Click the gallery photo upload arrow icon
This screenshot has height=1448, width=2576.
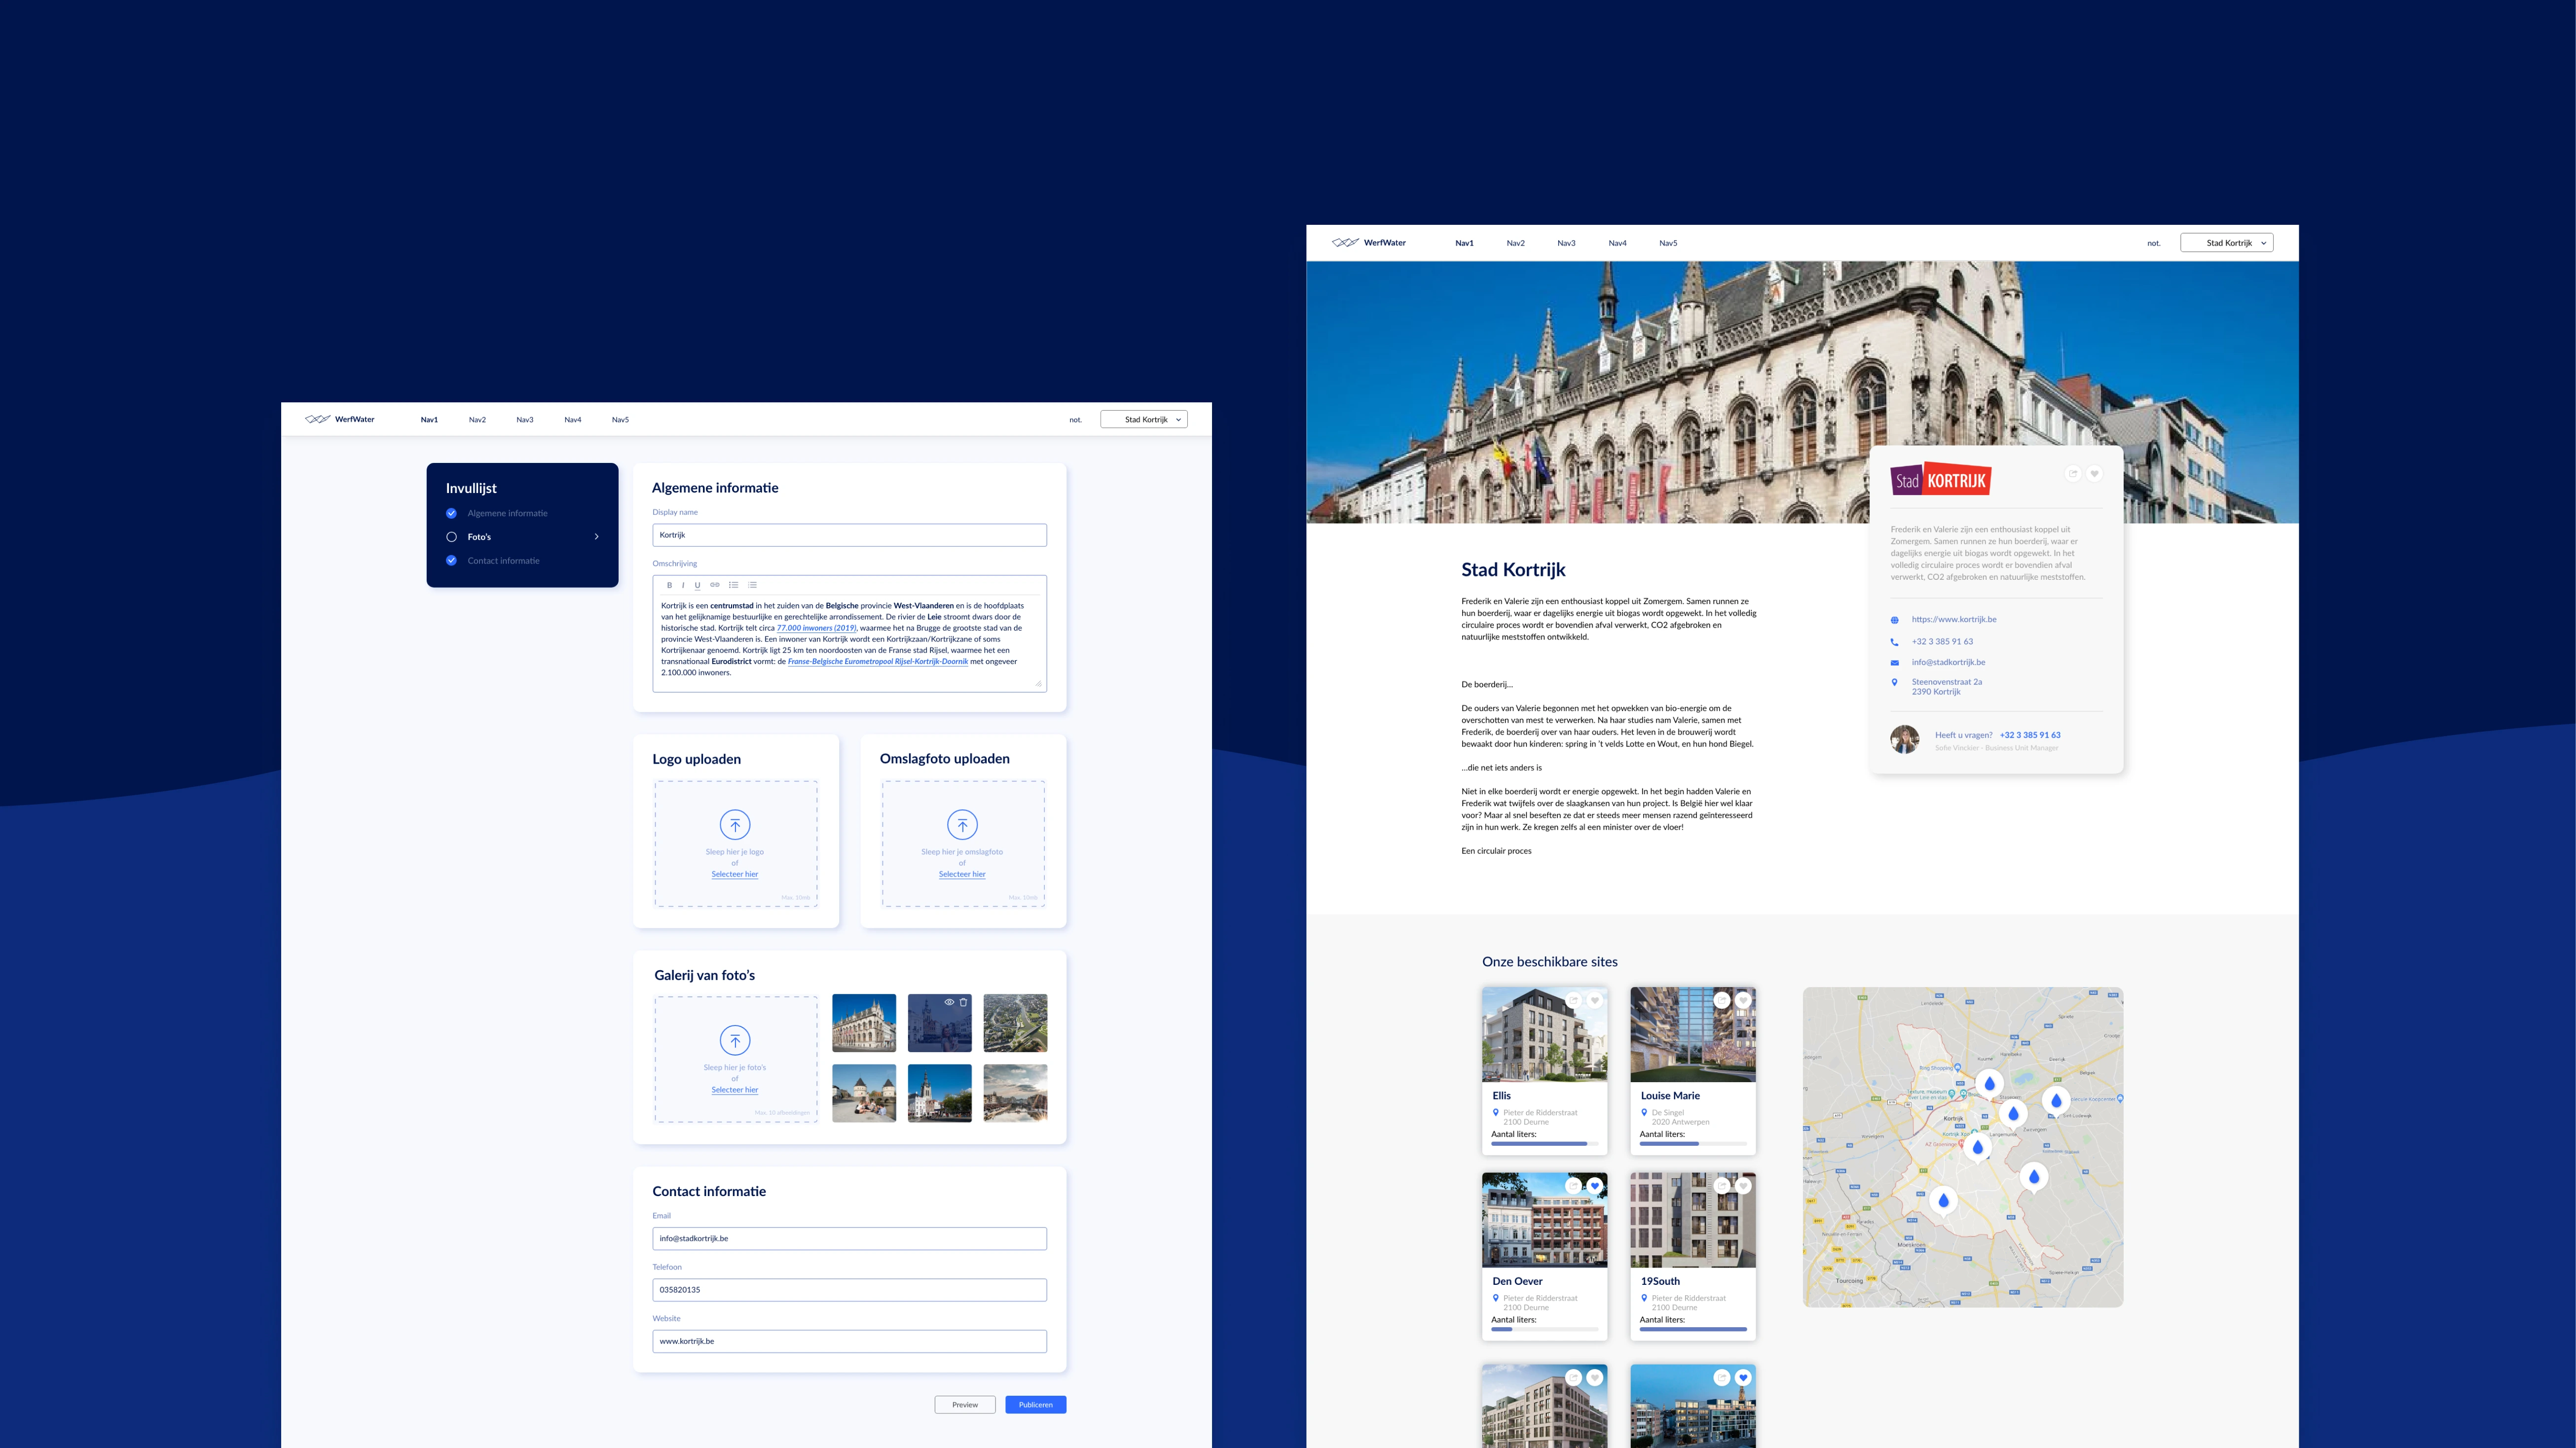[x=735, y=1040]
